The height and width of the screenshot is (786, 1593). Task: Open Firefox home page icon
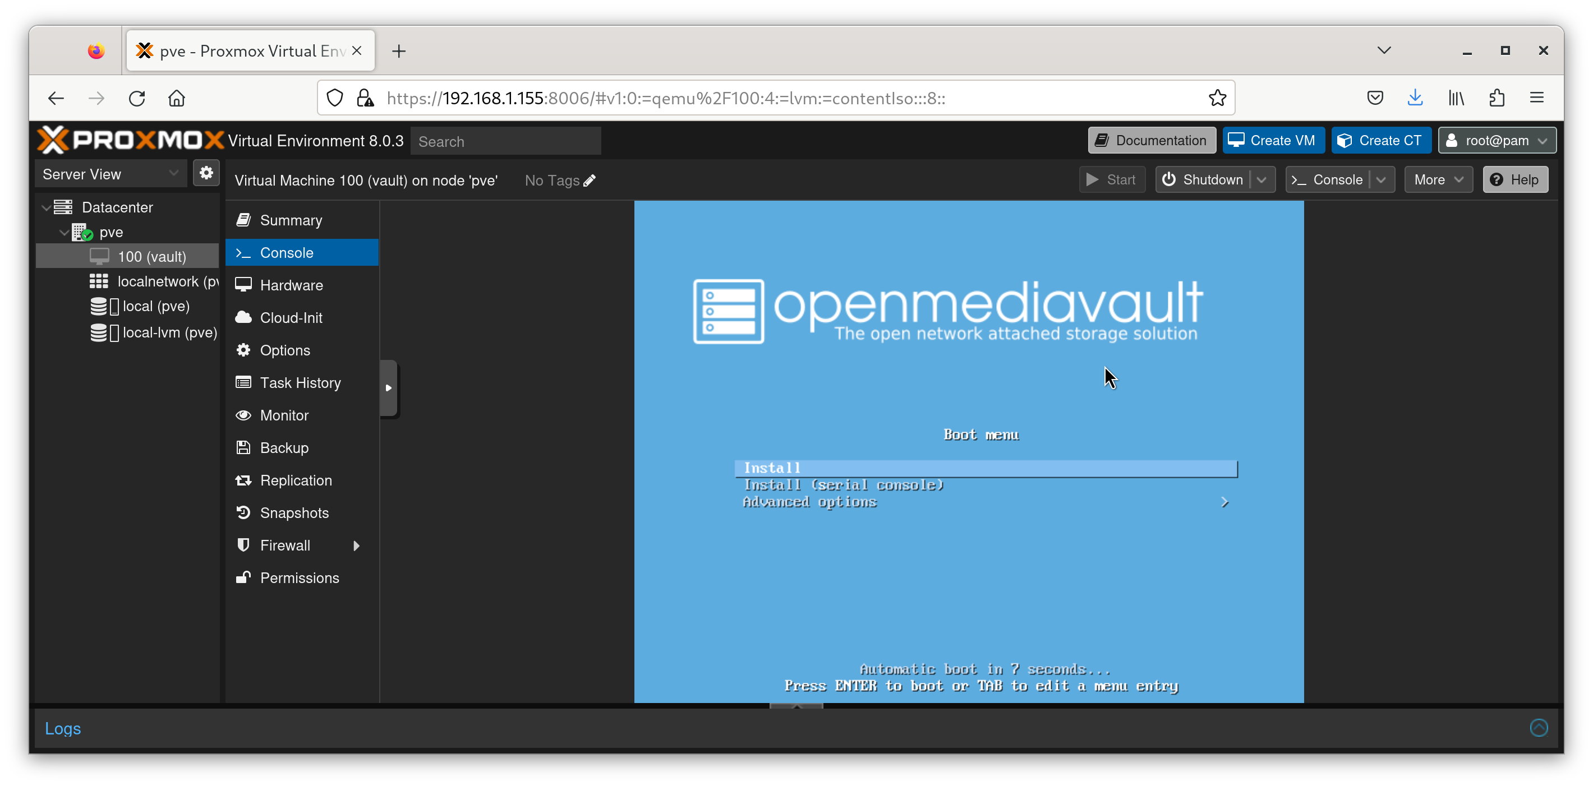tap(177, 98)
